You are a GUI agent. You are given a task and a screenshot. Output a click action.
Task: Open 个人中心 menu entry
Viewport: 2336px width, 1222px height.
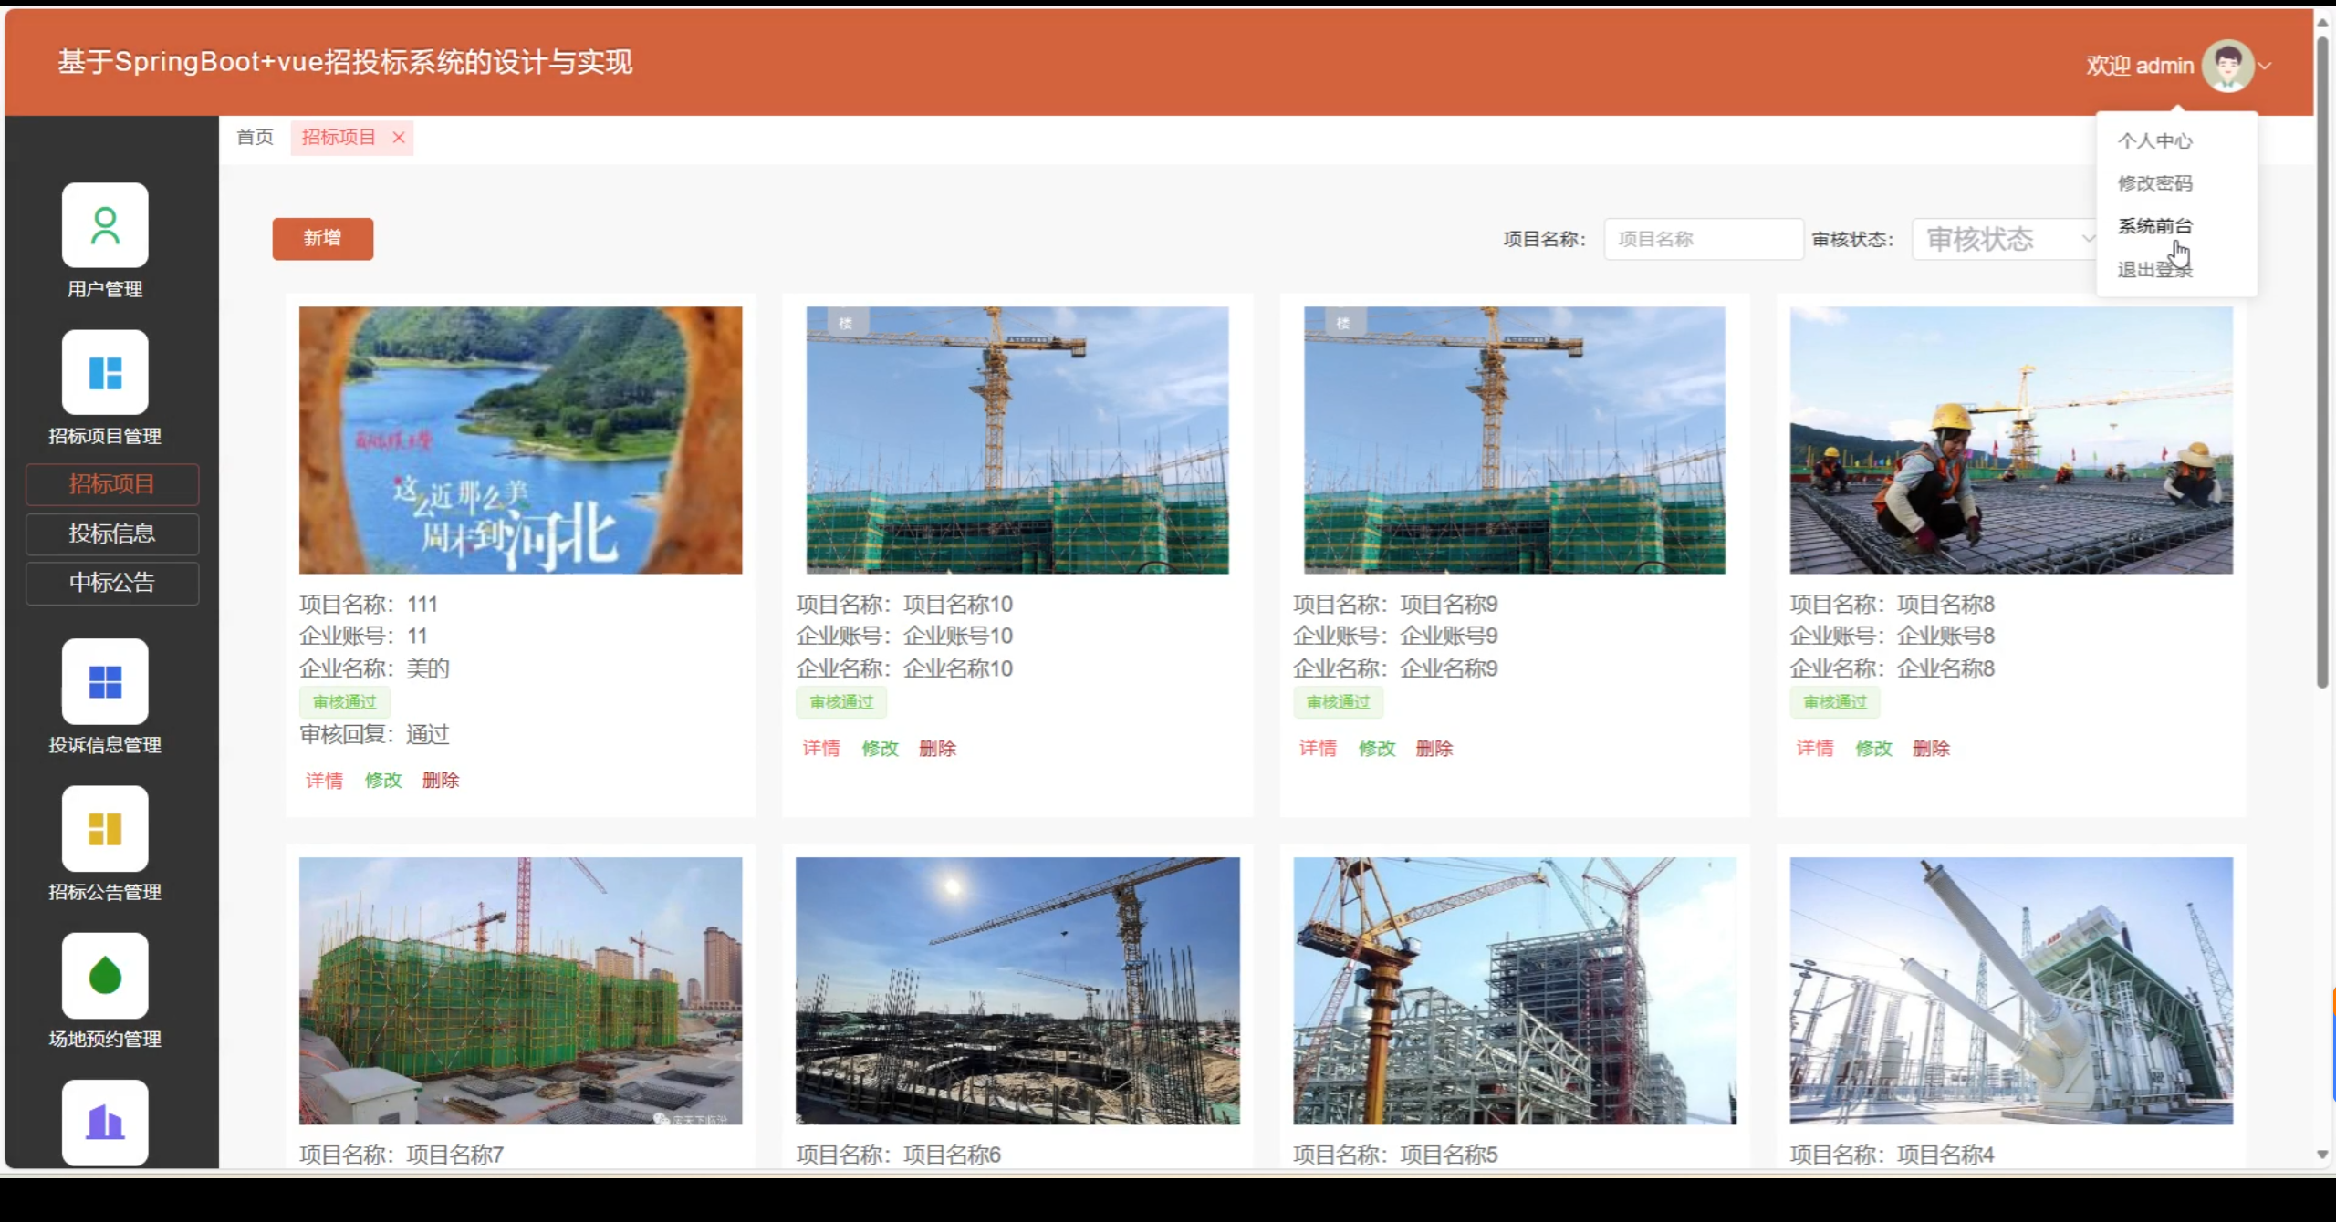click(x=2154, y=140)
